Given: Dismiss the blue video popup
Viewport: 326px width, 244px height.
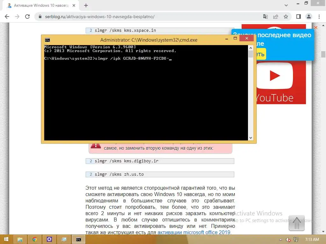Looking at the screenshot, I should click(315, 27).
